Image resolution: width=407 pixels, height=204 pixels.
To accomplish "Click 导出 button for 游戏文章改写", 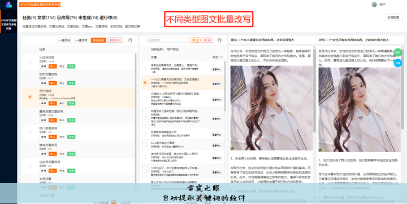I will 62,154.
